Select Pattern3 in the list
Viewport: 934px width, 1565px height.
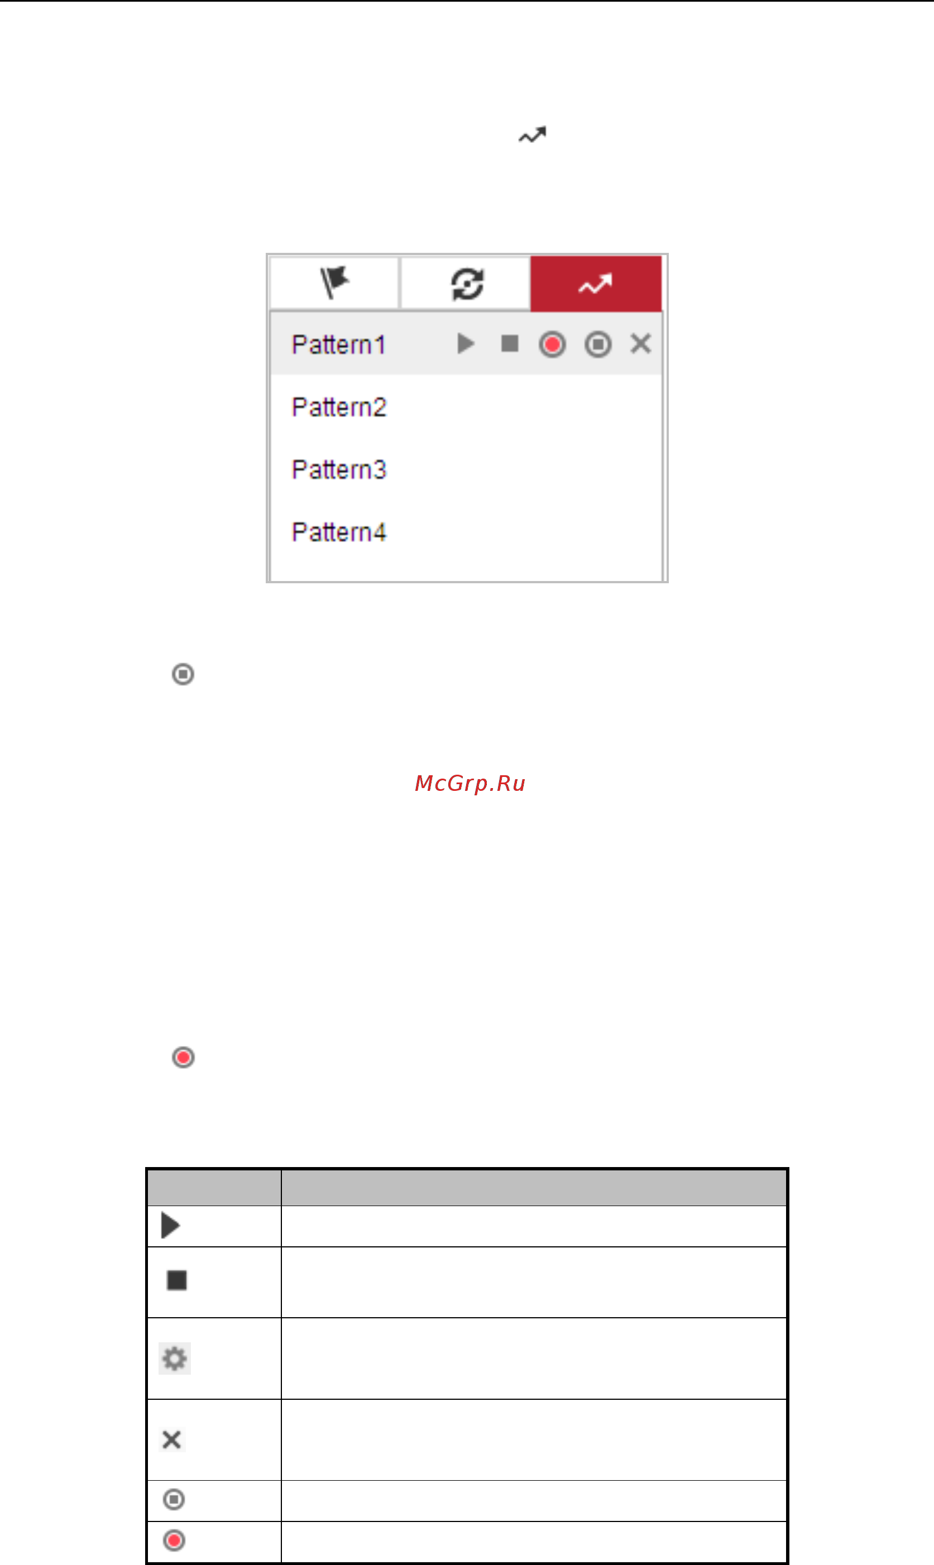(x=339, y=469)
